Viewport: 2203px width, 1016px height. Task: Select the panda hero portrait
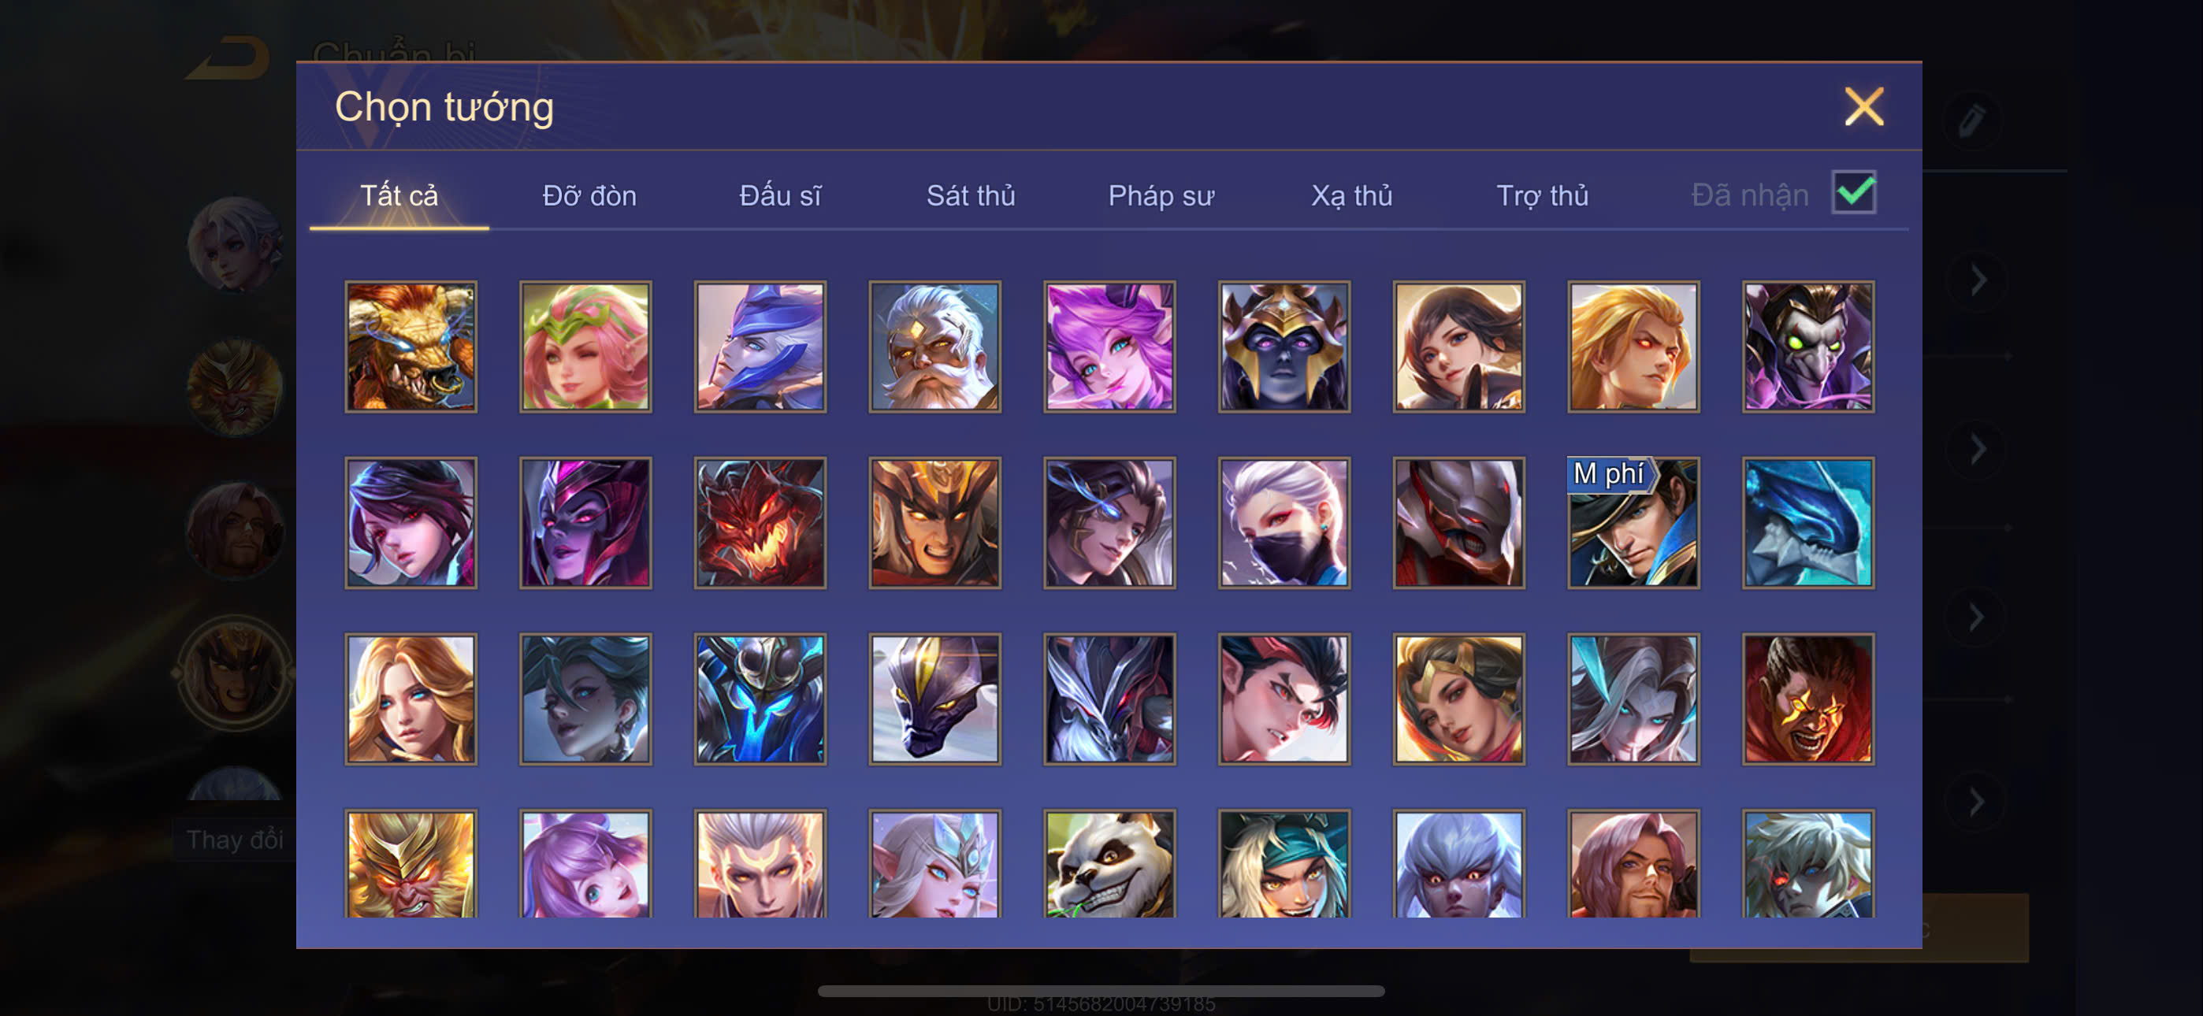(1109, 864)
